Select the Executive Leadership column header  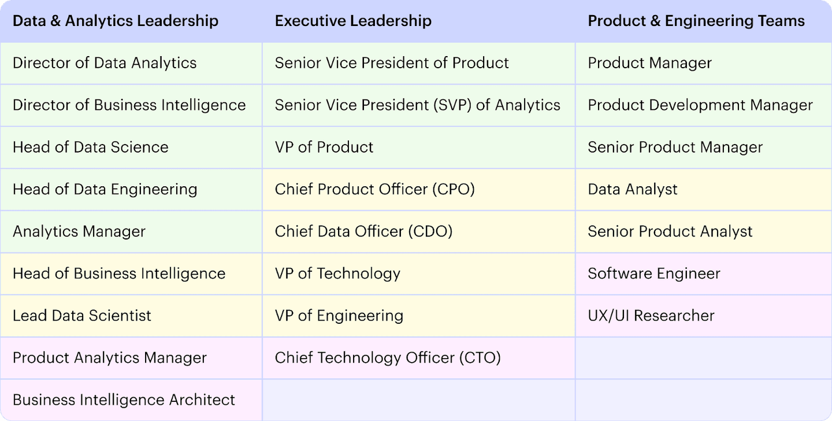353,21
